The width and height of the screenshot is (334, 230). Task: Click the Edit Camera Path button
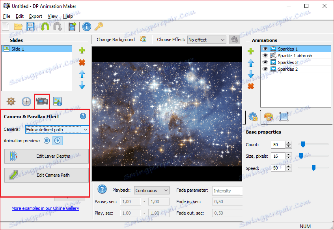click(x=47, y=175)
